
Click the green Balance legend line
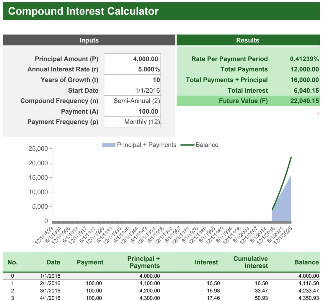coord(187,145)
